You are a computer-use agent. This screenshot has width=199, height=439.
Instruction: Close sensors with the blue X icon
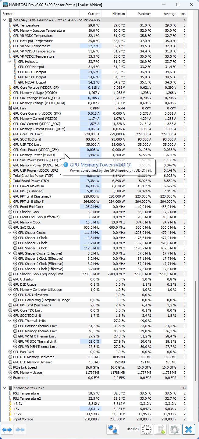189,430
